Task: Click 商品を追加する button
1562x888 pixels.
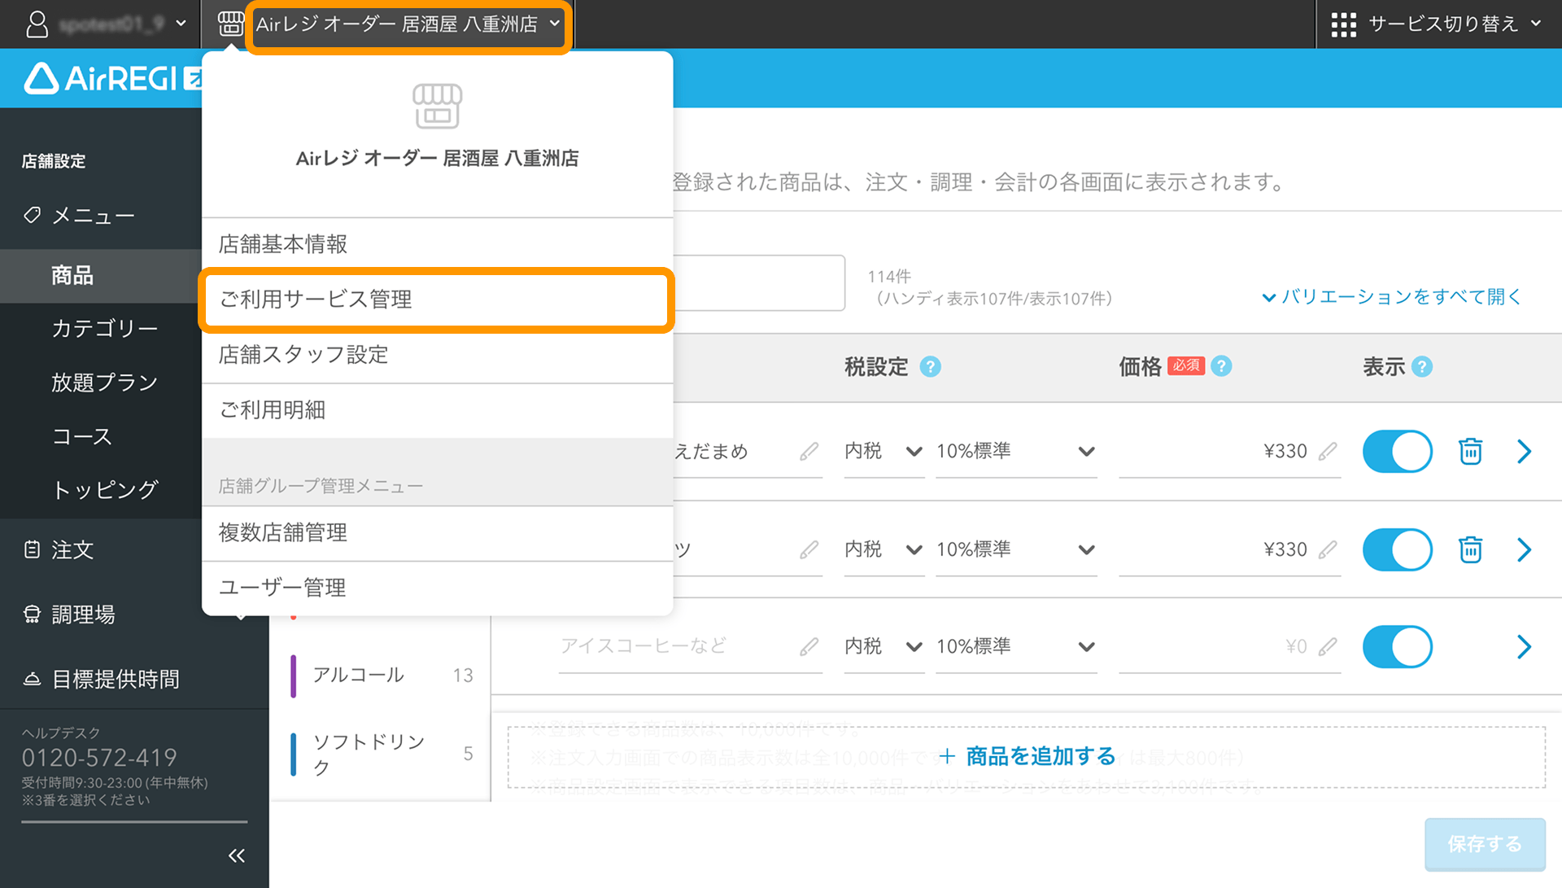Action: [1027, 757]
